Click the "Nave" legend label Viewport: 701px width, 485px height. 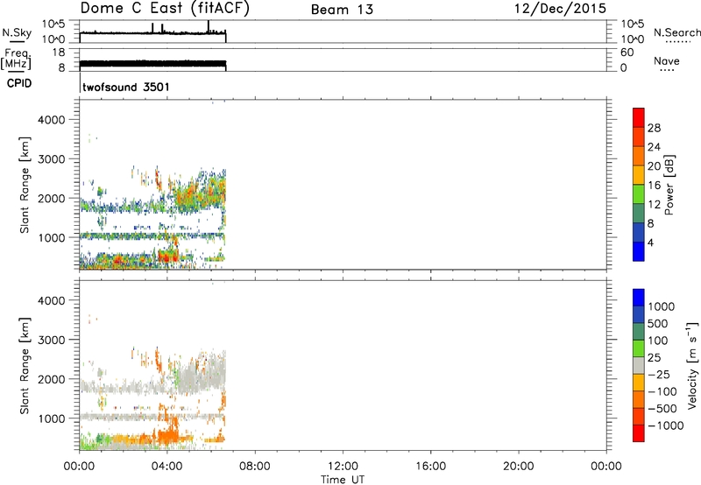pyautogui.click(x=667, y=60)
